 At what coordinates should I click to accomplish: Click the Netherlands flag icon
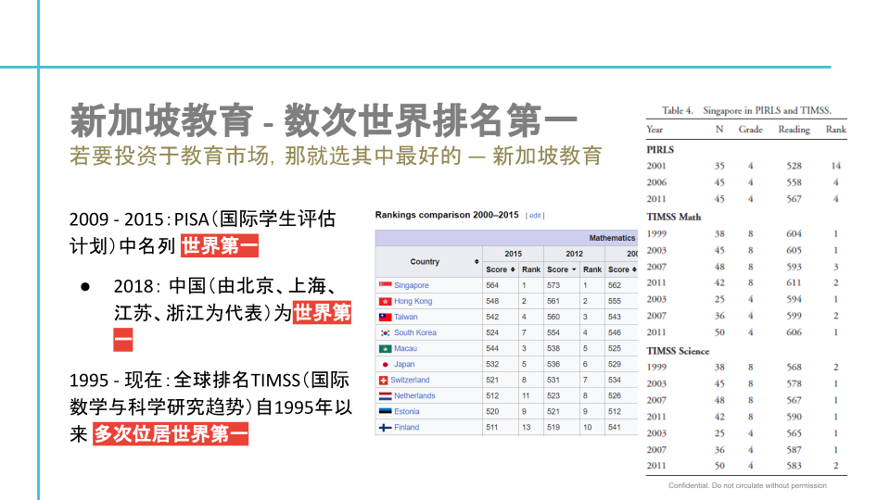(x=385, y=395)
